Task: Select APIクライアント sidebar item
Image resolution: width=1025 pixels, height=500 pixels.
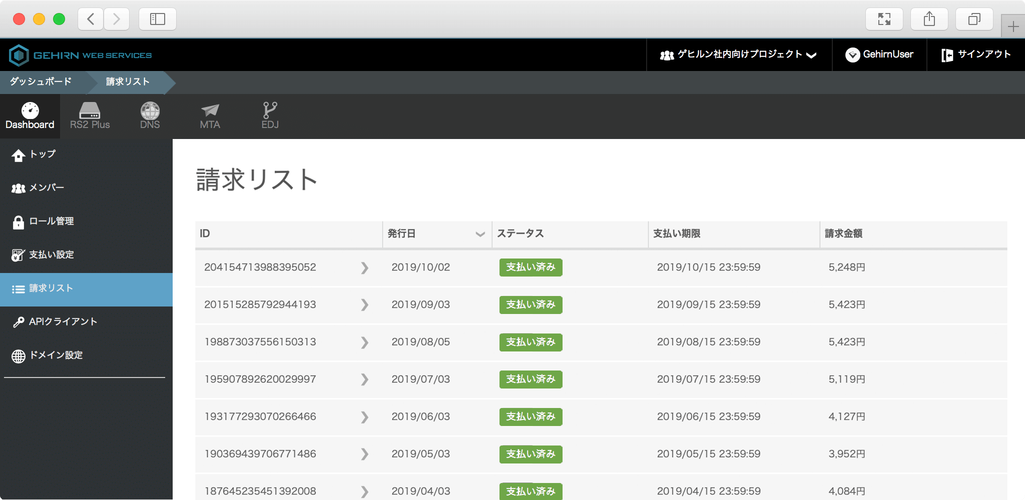Action: coord(63,322)
